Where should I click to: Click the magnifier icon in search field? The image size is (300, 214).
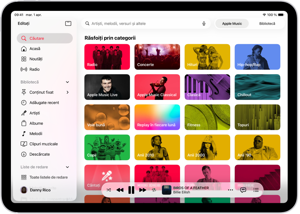pos(87,24)
